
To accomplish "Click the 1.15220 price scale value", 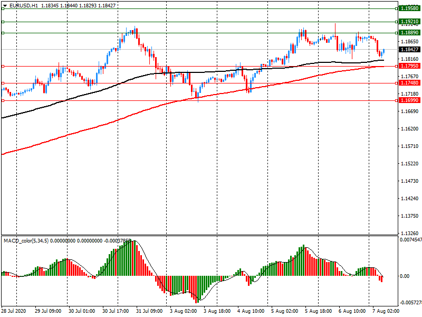I will tap(410, 164).
